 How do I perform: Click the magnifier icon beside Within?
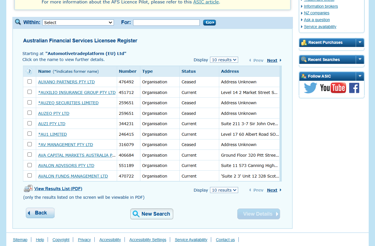[x=18, y=22]
